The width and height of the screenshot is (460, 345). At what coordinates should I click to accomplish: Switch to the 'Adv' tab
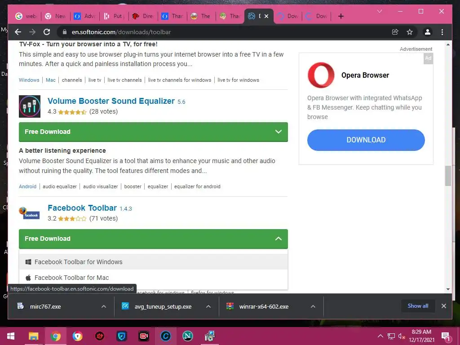coord(84,16)
